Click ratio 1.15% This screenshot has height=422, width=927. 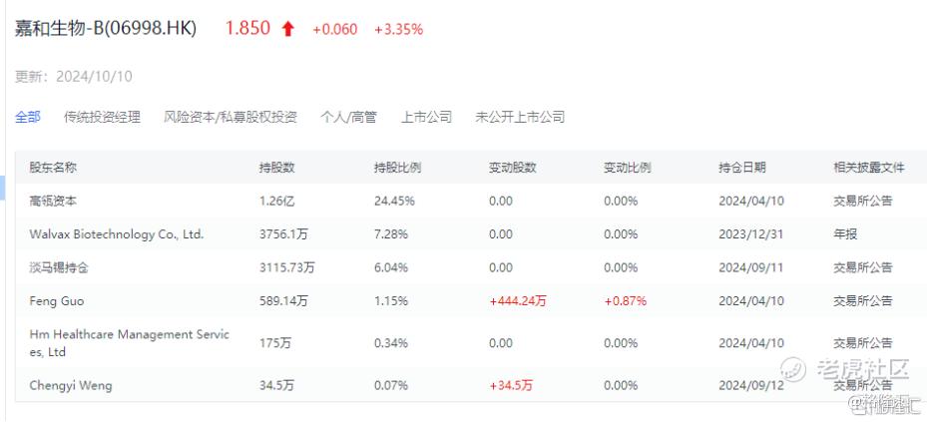point(391,301)
